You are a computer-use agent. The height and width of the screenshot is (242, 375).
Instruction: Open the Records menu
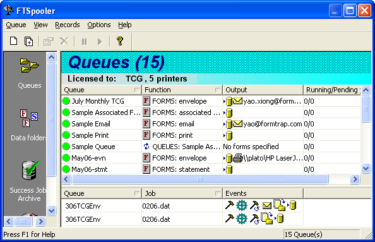68,25
